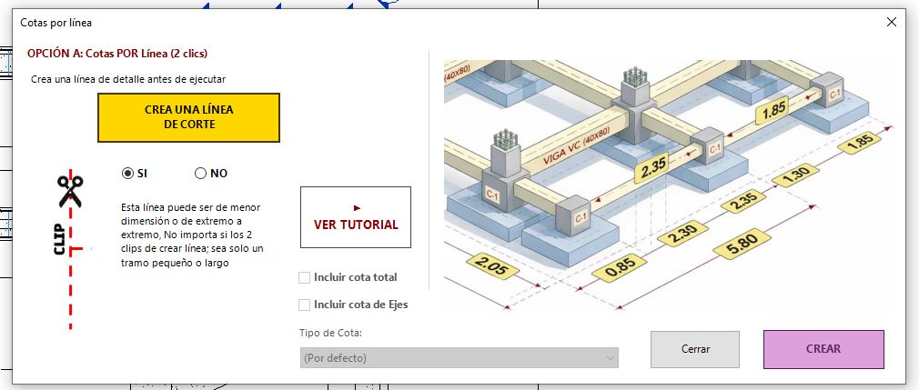
Task: Click the red dashed cut line graphic
Action: coord(70,250)
